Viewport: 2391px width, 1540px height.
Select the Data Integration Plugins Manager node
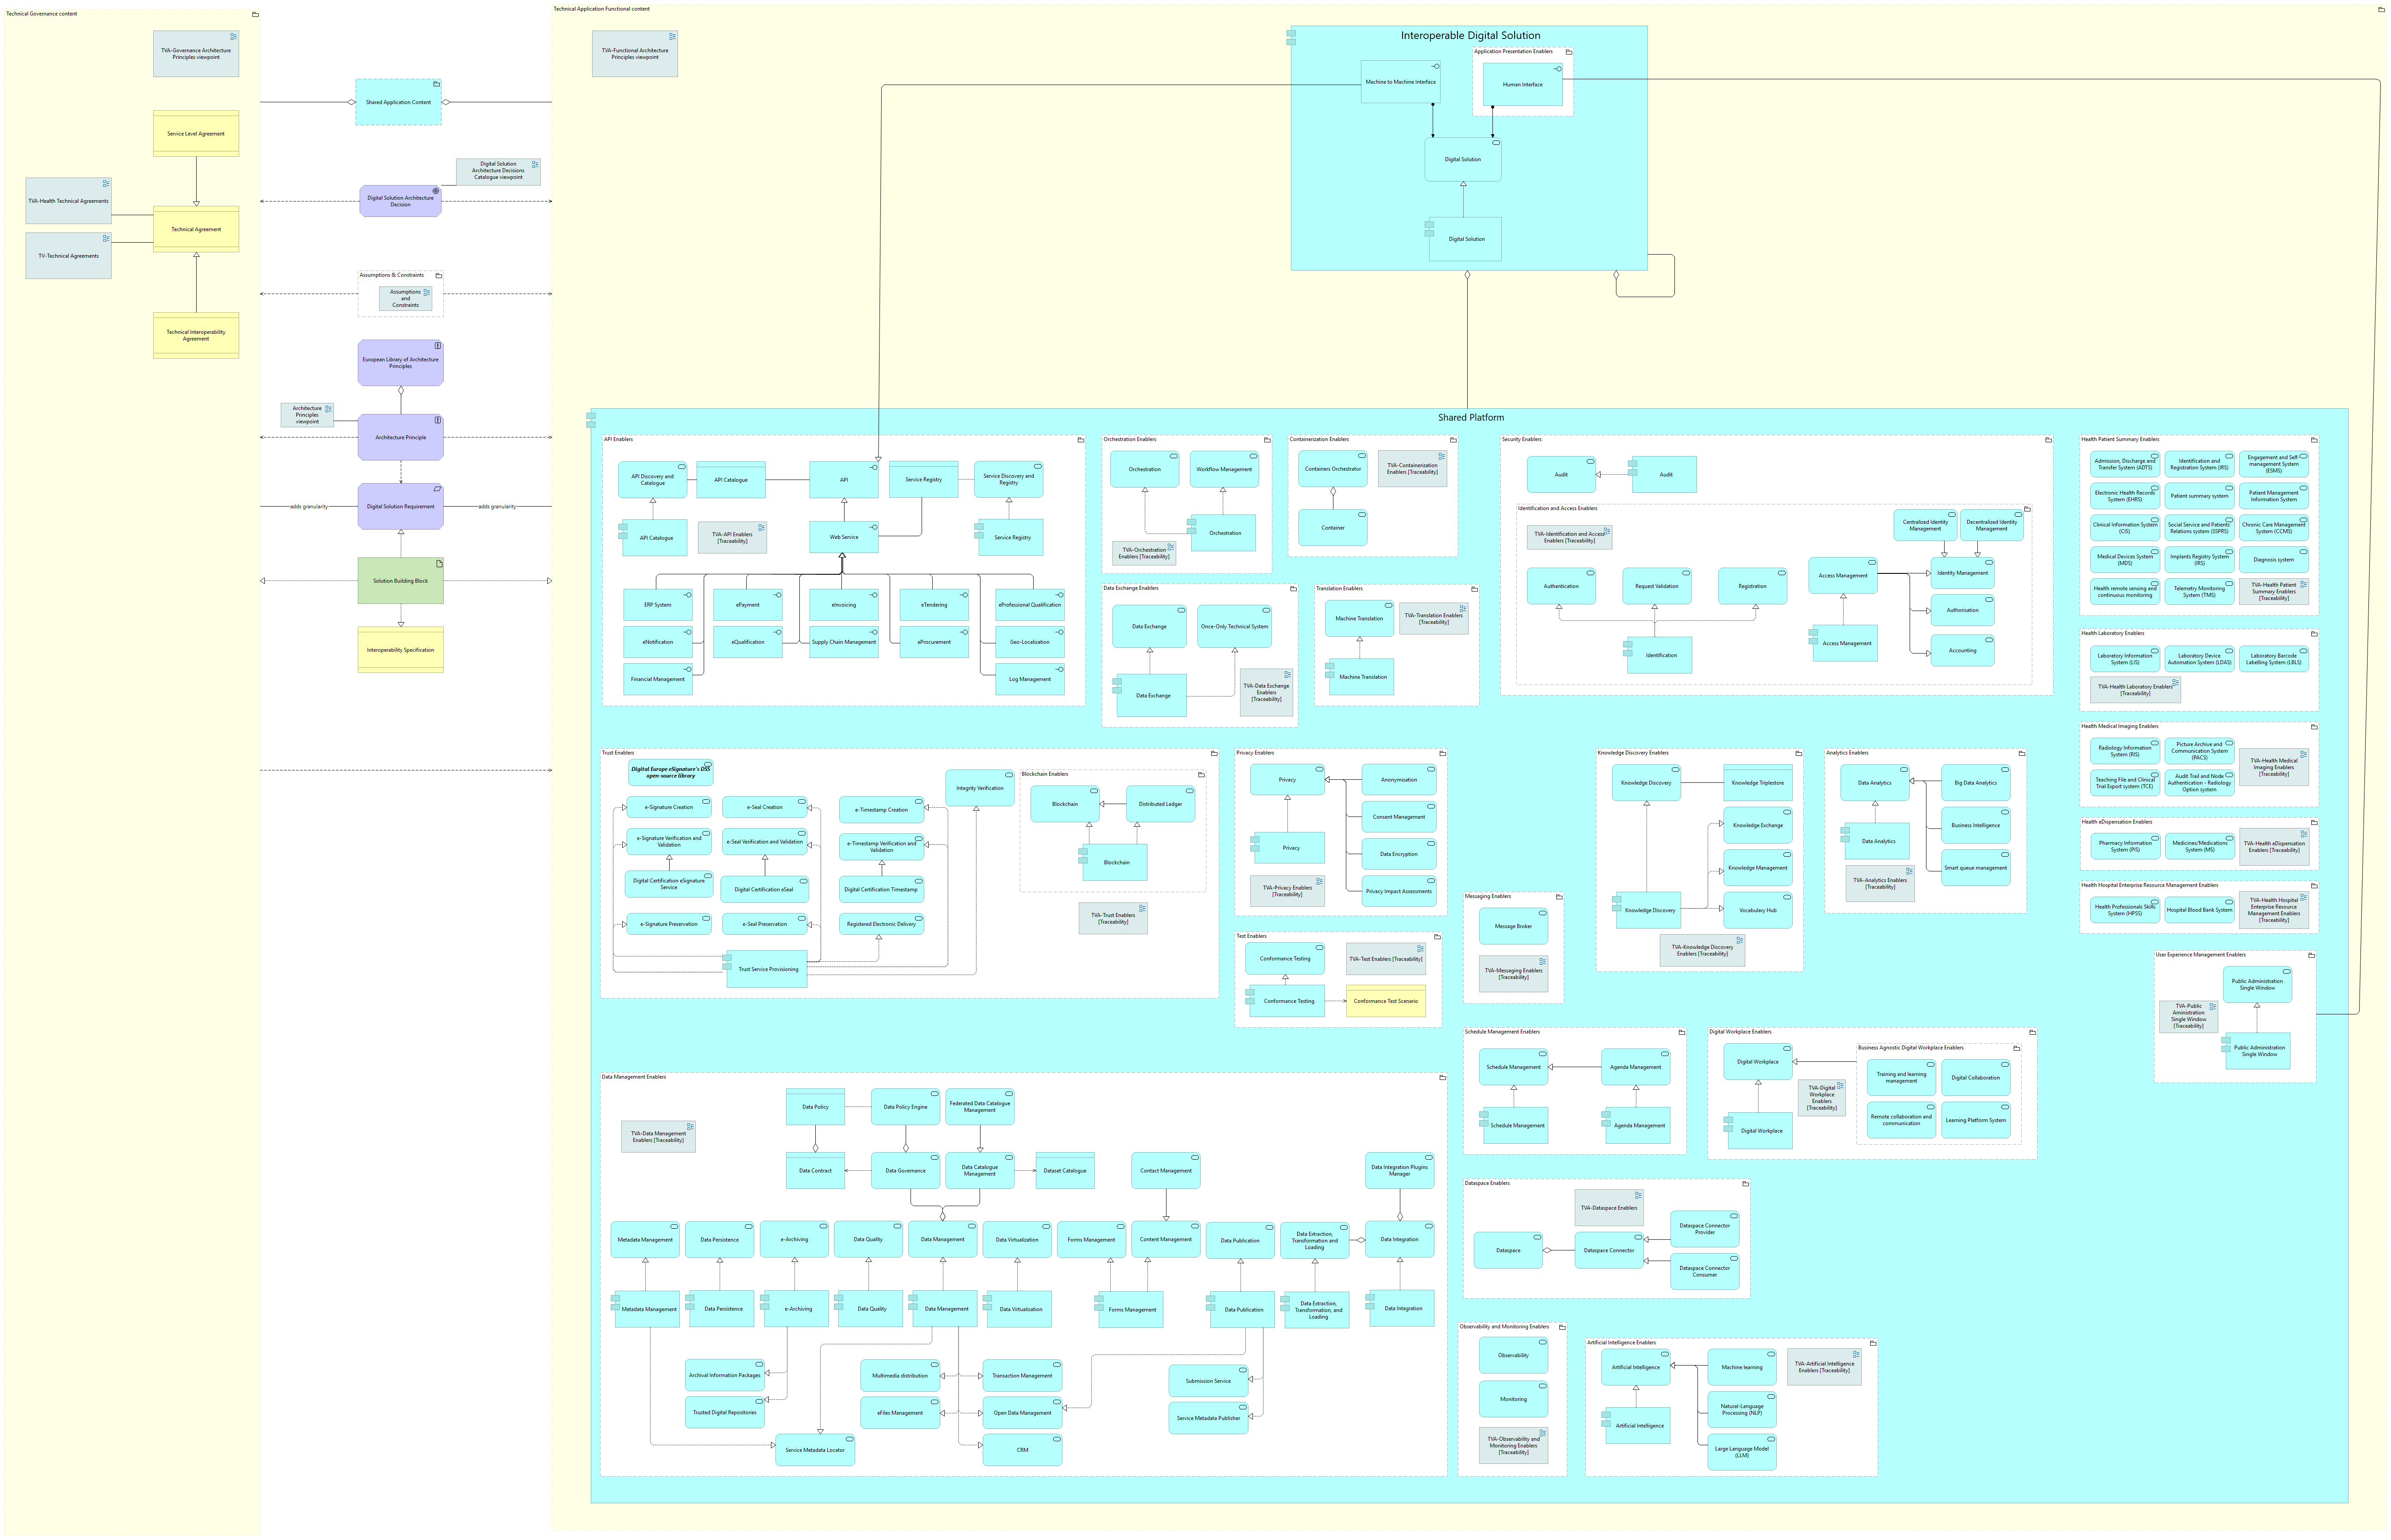(x=1399, y=1171)
